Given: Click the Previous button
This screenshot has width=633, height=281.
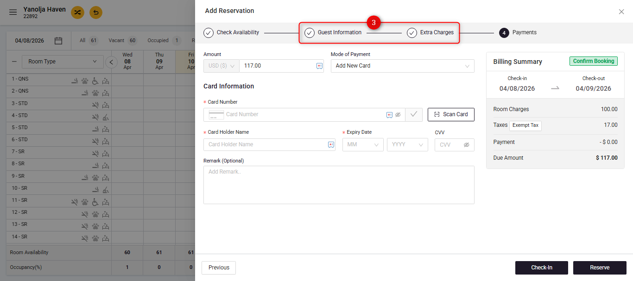Looking at the screenshot, I should click(x=219, y=268).
